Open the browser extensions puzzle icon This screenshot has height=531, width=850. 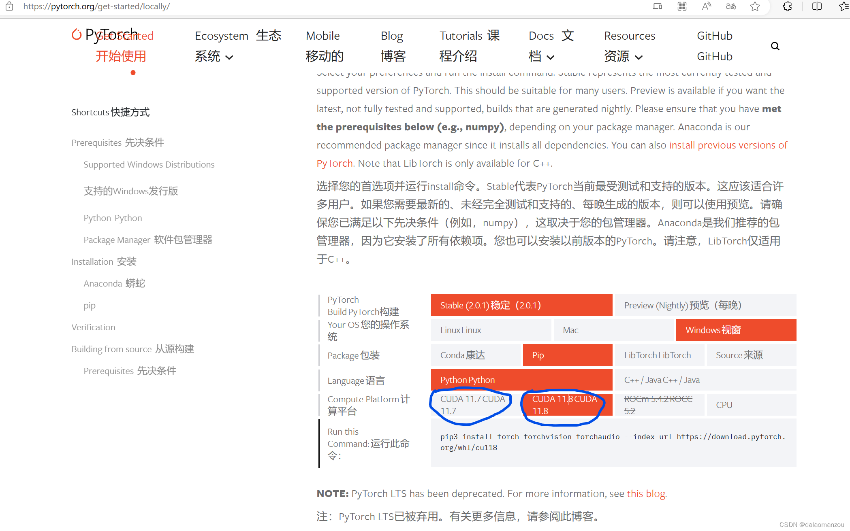point(787,6)
